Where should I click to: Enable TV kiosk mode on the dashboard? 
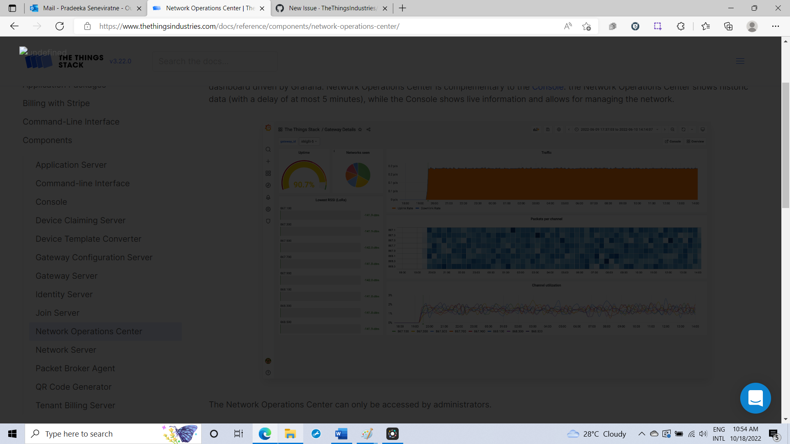(x=703, y=129)
